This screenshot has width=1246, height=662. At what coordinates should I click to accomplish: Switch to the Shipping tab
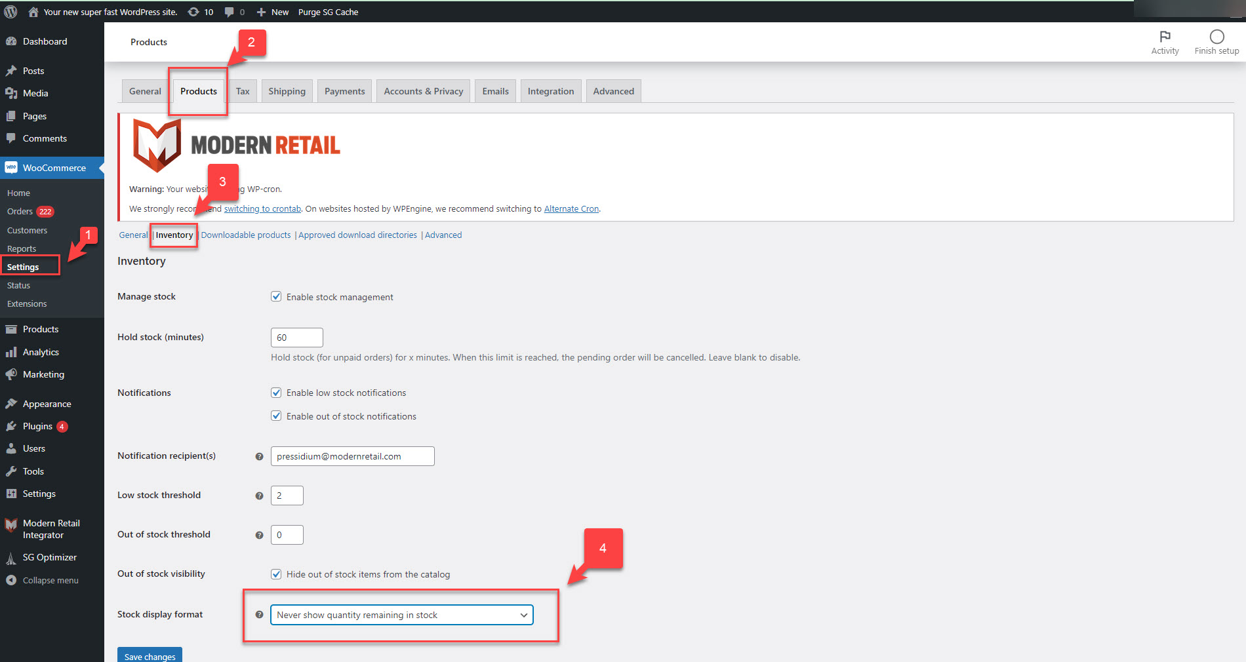(287, 91)
